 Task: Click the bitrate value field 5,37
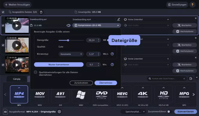click(91, 54)
